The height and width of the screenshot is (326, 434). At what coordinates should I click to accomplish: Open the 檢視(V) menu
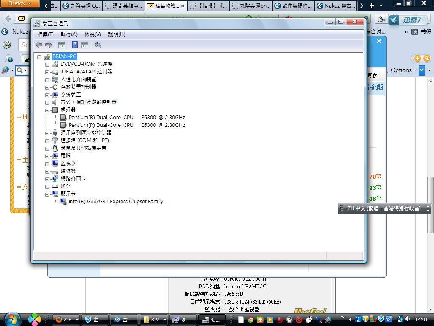click(x=92, y=34)
